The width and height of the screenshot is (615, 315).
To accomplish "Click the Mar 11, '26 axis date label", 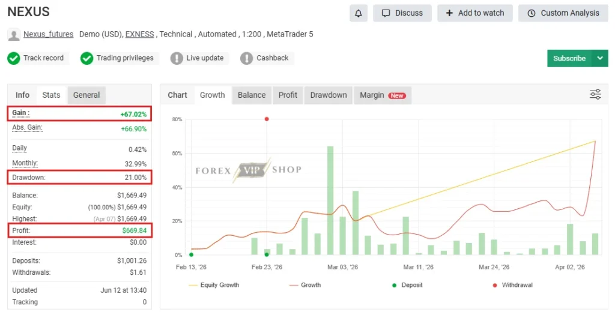I will click(x=418, y=267).
